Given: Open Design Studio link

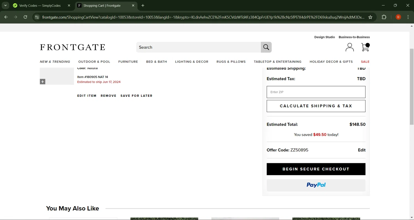Looking at the screenshot, I should click(325, 37).
